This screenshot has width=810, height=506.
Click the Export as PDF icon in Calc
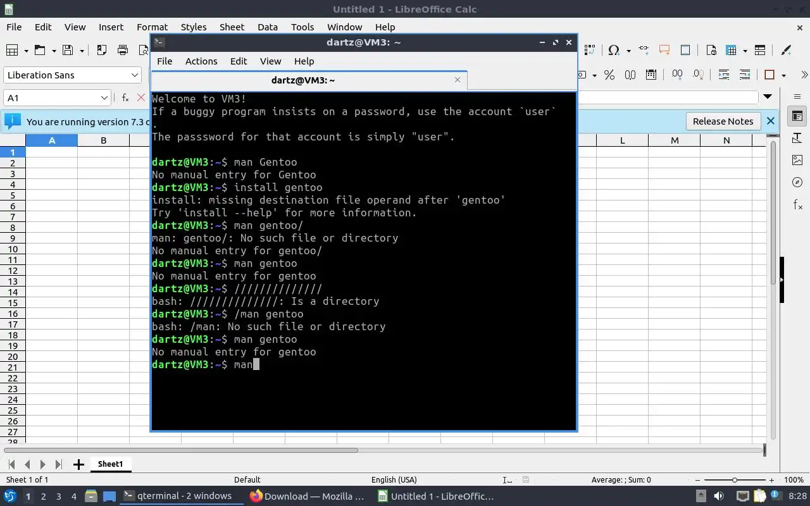[101, 50]
